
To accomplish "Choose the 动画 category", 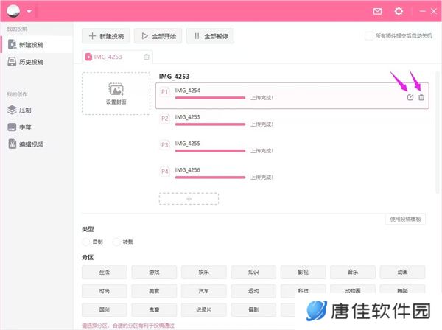I will [402, 272].
